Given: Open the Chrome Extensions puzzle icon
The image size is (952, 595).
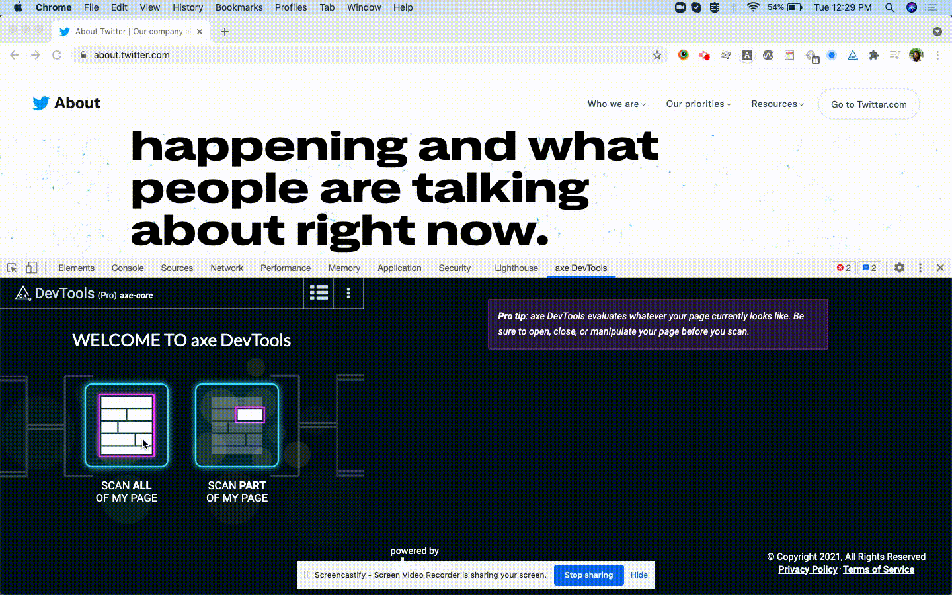Looking at the screenshot, I should (x=874, y=55).
